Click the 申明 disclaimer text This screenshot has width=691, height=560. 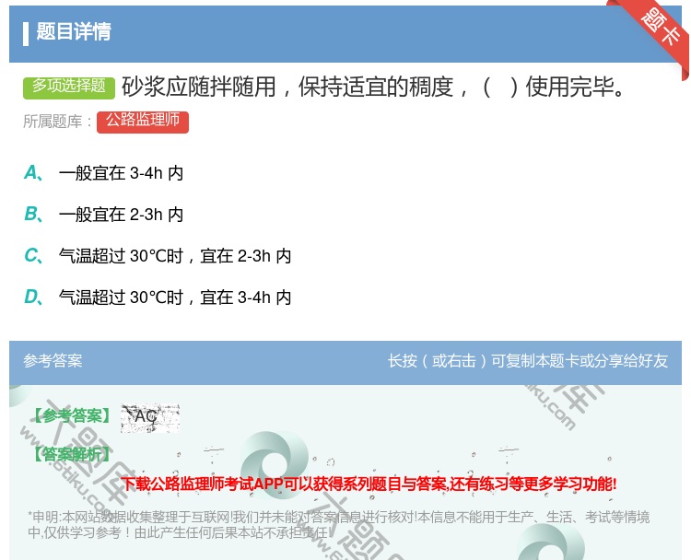pyautogui.click(x=338, y=525)
